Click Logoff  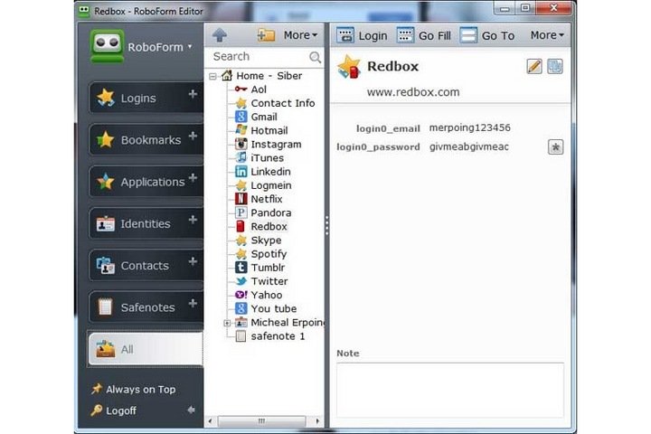pyautogui.click(x=114, y=410)
